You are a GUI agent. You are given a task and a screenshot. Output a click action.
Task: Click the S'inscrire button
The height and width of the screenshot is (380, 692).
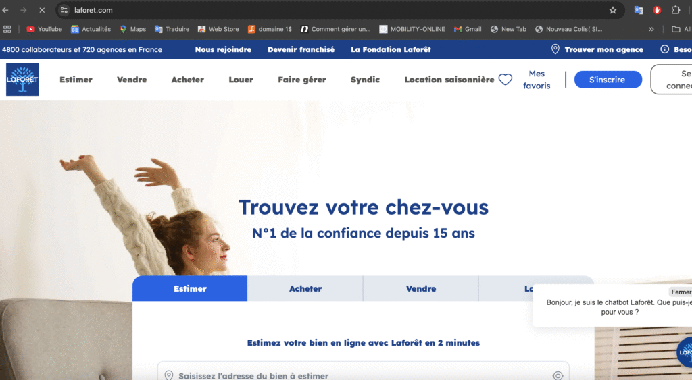coord(608,80)
